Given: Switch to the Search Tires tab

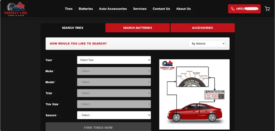Looking at the screenshot, I should coord(73,28).
